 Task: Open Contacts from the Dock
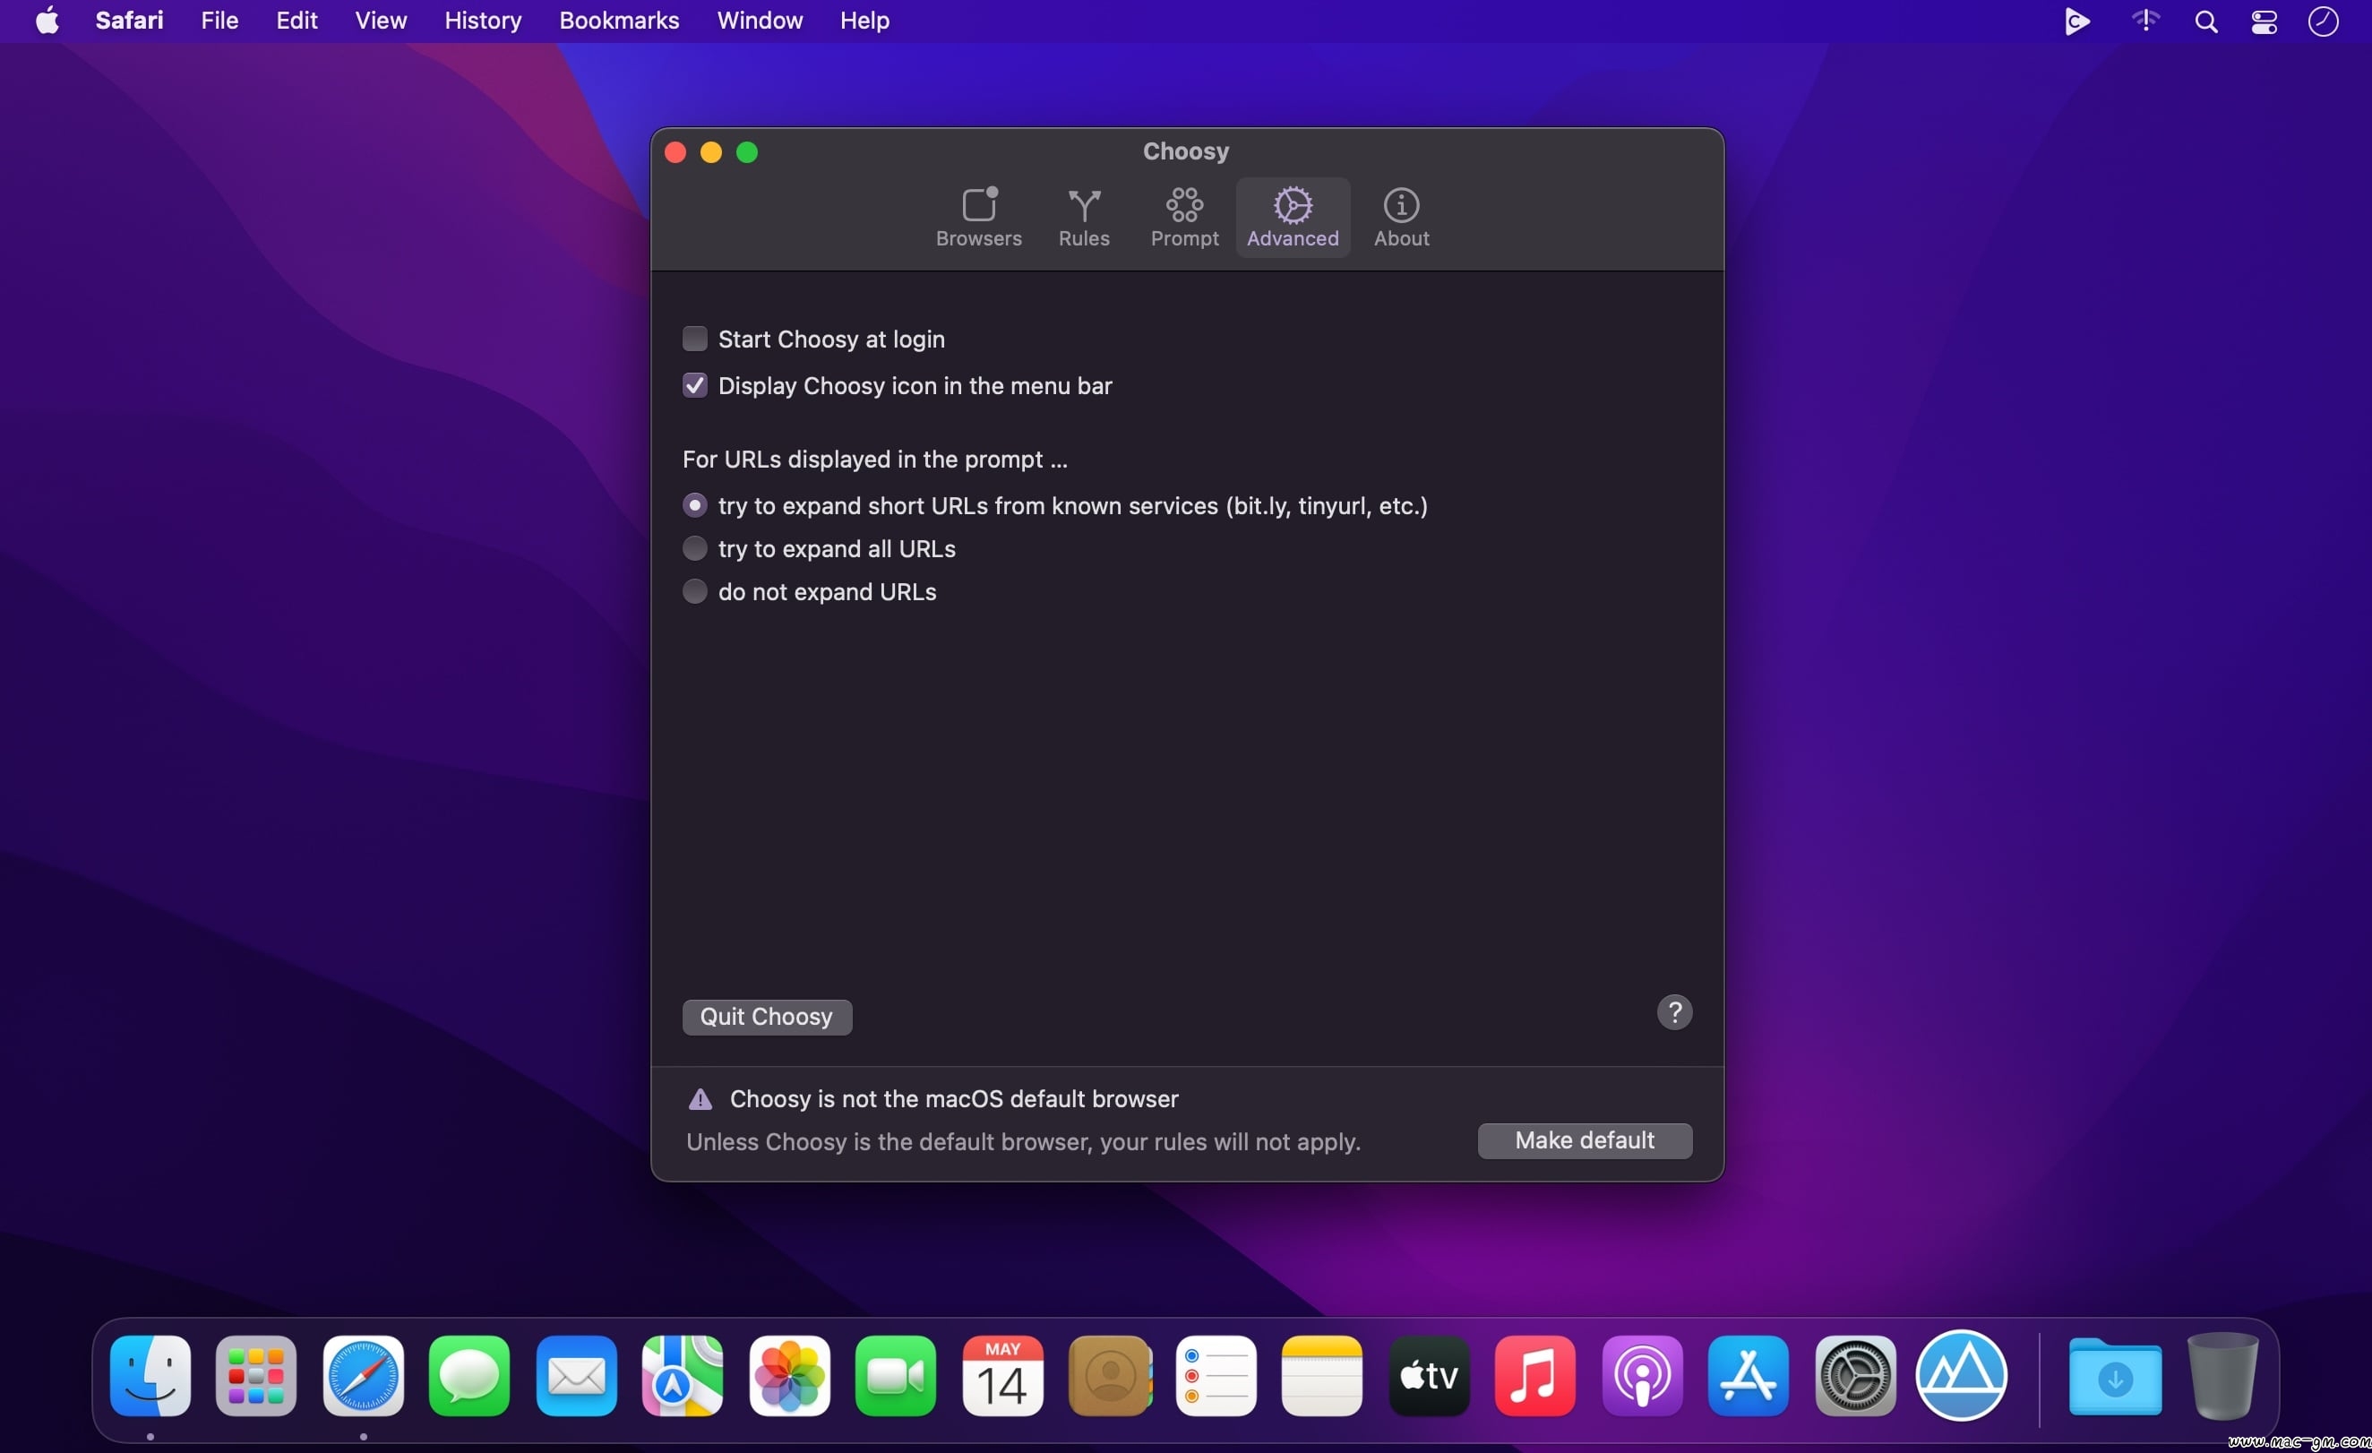(x=1109, y=1375)
